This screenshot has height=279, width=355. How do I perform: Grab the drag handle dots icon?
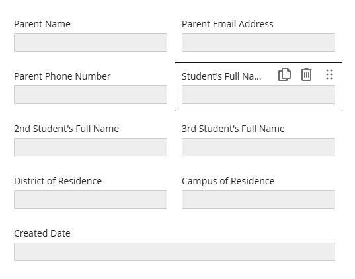pos(329,74)
